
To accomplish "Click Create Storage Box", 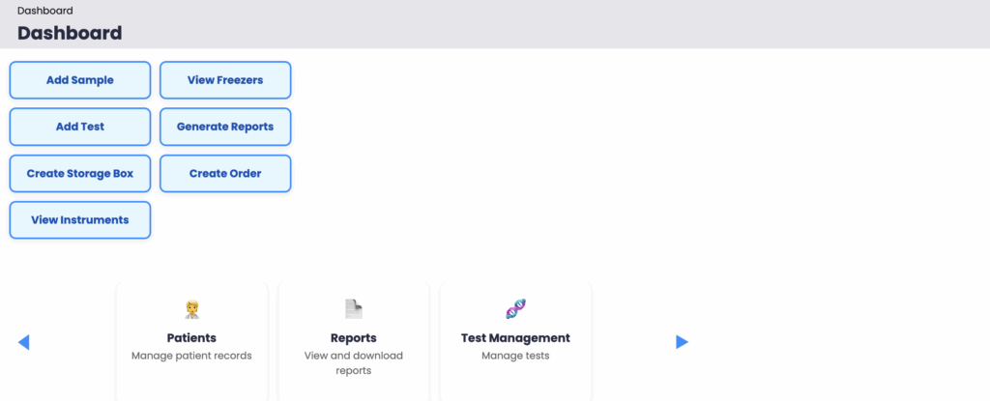I will (x=80, y=173).
